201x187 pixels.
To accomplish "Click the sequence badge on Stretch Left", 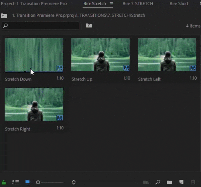I will [x=192, y=68].
